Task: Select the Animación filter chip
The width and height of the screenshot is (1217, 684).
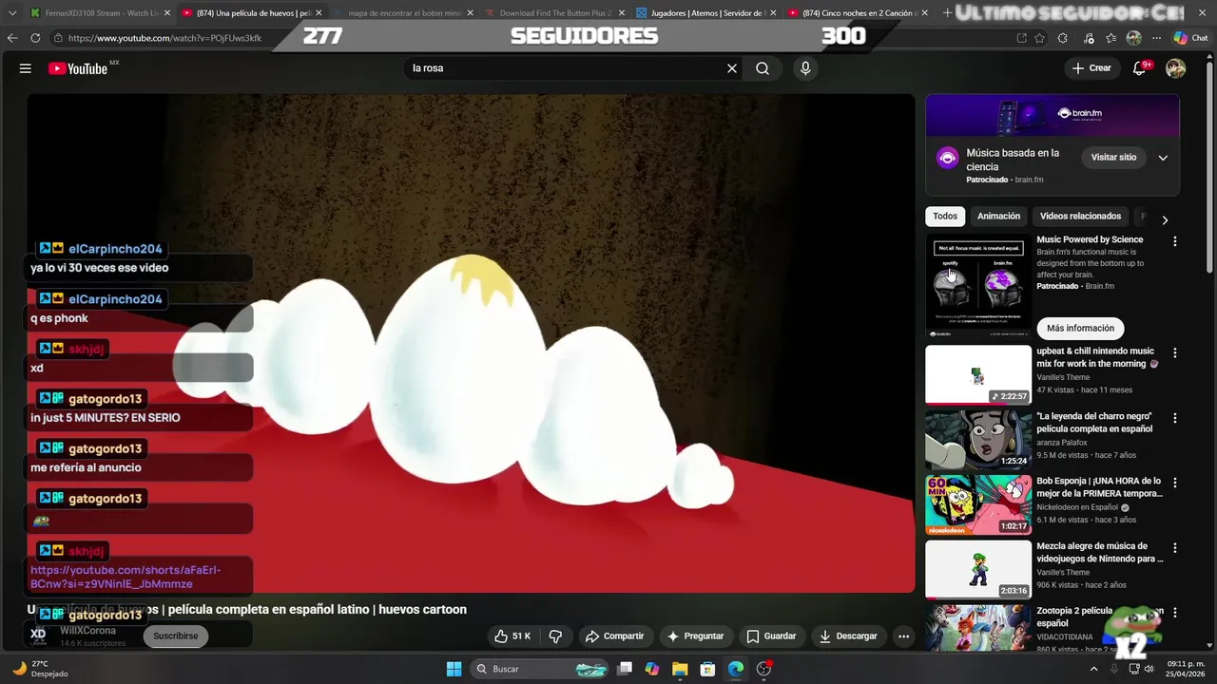Action: [x=998, y=217]
